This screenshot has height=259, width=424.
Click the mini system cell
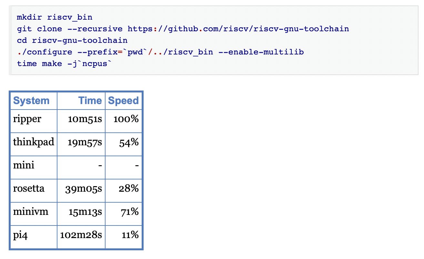(x=24, y=166)
